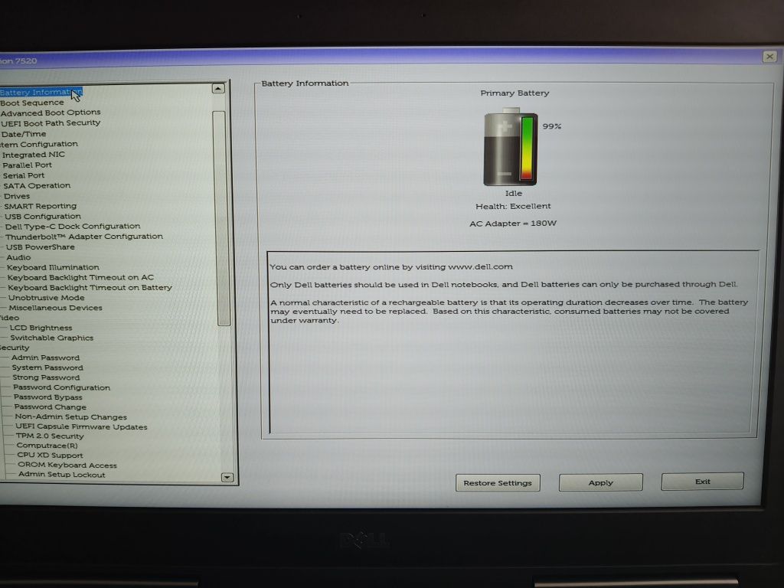This screenshot has height=588, width=784.
Task: Click the Restore Settings button
Action: pyautogui.click(x=498, y=483)
